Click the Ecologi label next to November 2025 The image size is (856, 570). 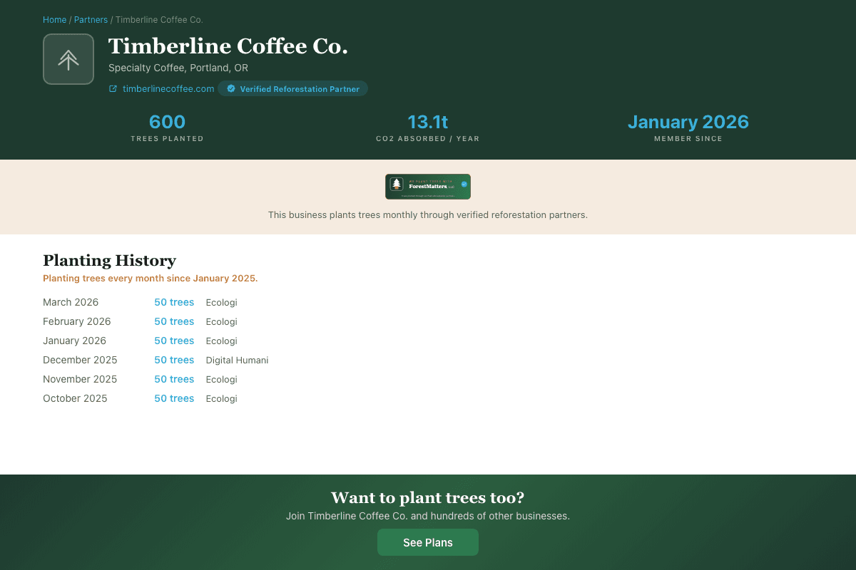[221, 379]
